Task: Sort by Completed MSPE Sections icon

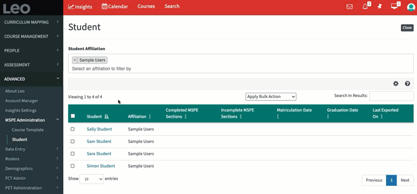Action: (186, 116)
